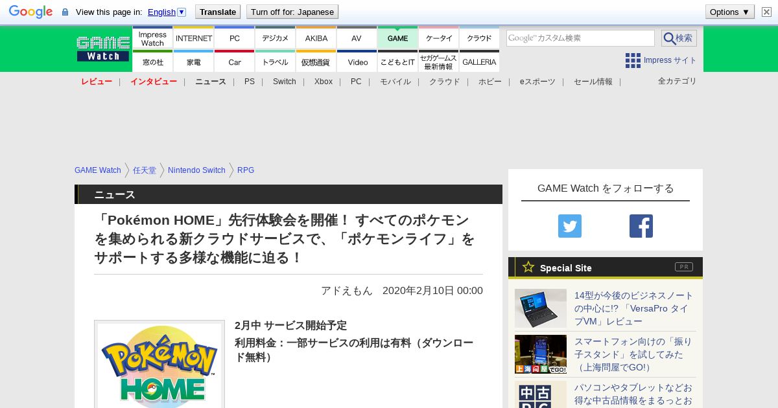This screenshot has height=408, width=778.
Task: Go to ニュース category in nav bar
Action: pos(211,82)
